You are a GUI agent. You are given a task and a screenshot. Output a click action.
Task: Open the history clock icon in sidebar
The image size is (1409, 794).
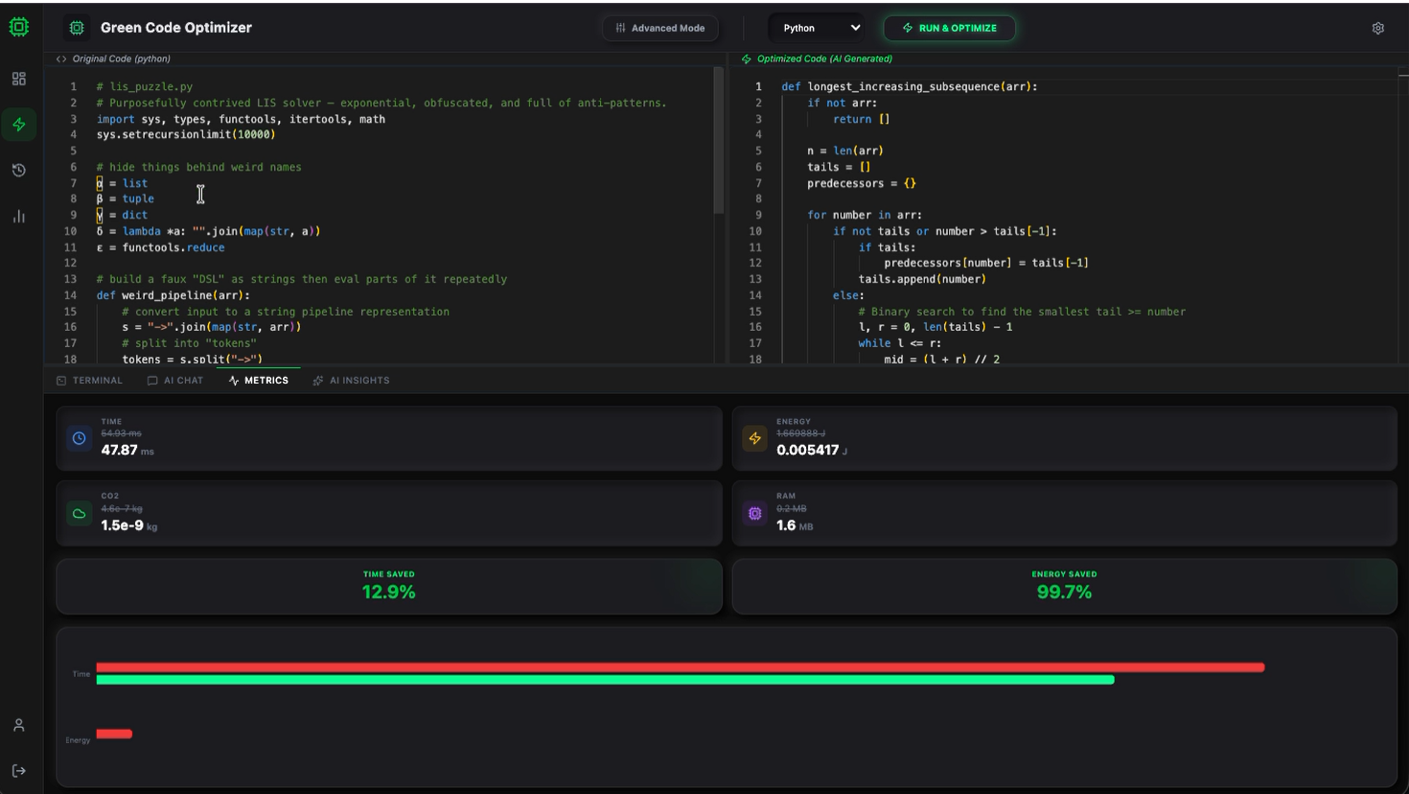point(18,171)
